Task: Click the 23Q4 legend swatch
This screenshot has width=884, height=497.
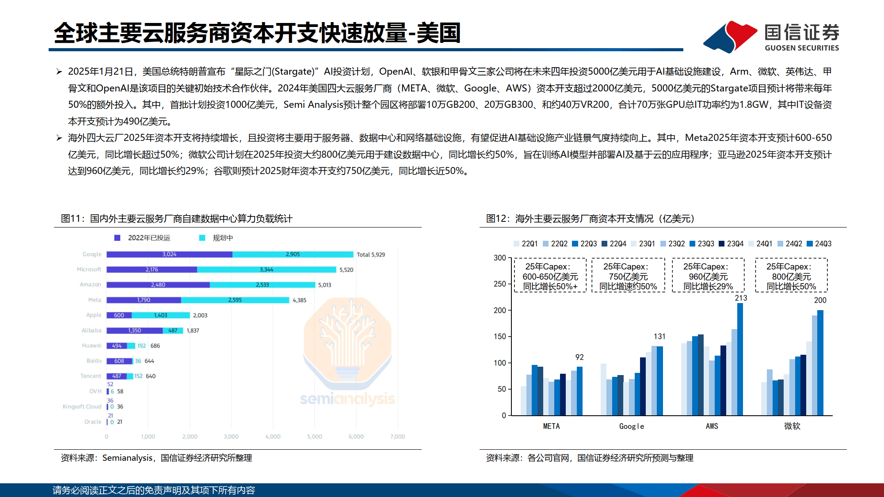Action: tap(722, 244)
